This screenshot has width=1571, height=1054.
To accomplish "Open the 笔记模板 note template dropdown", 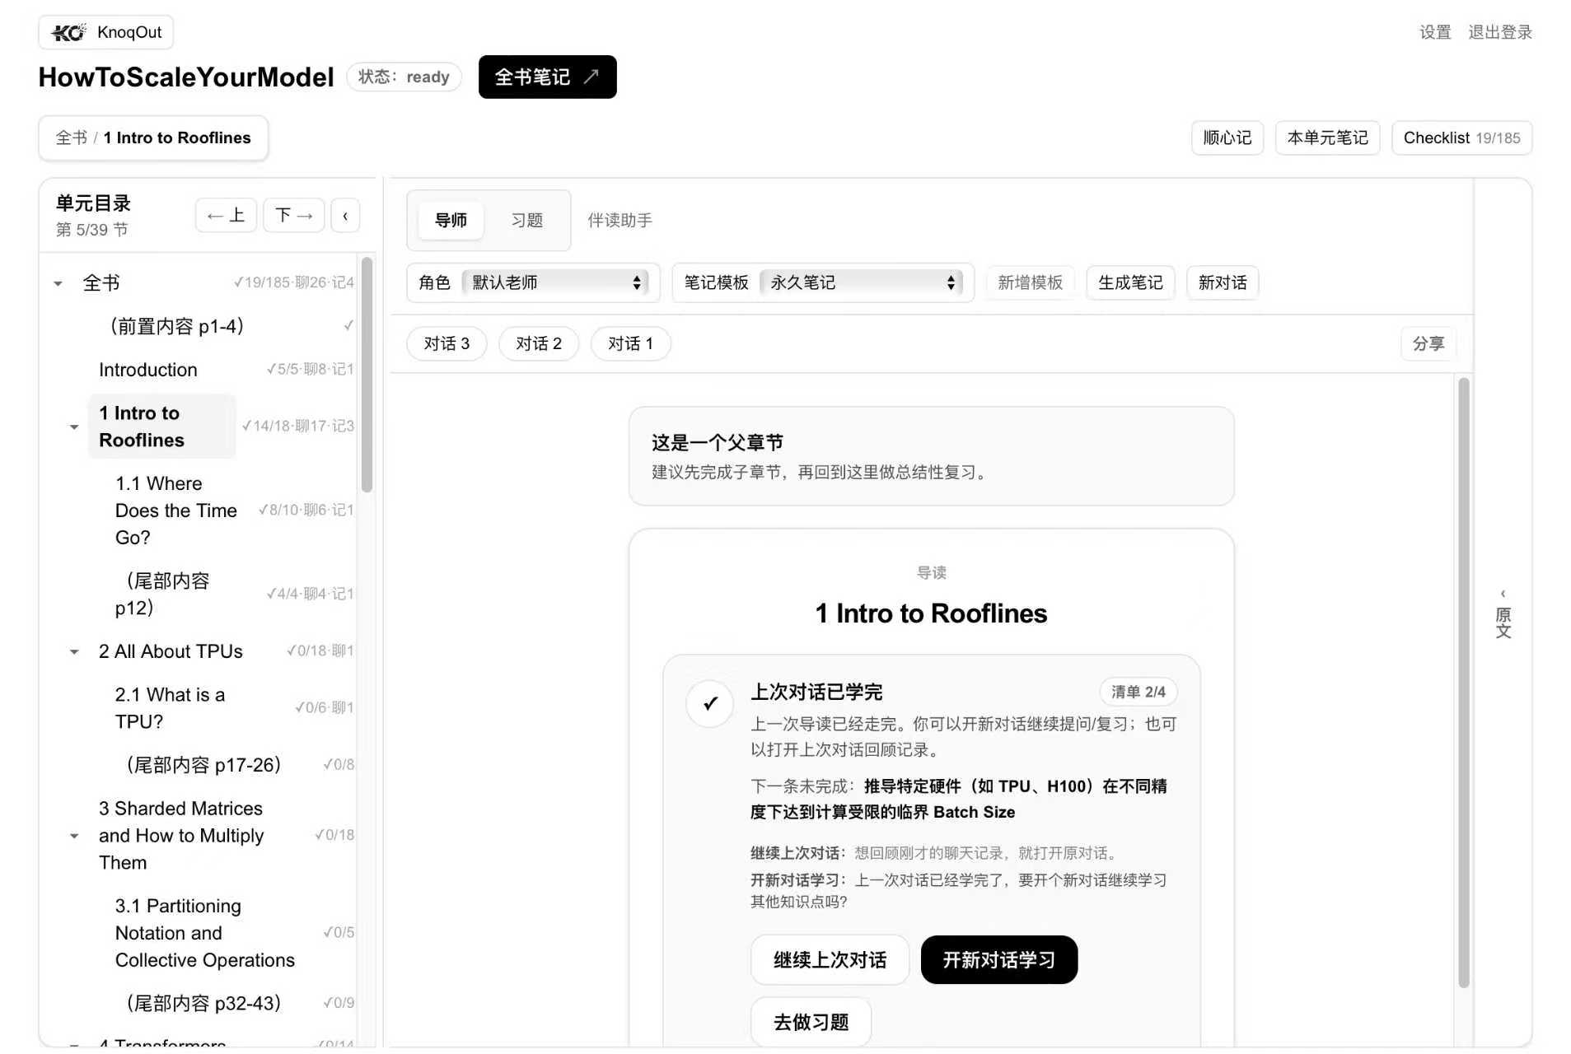I will [x=862, y=282].
